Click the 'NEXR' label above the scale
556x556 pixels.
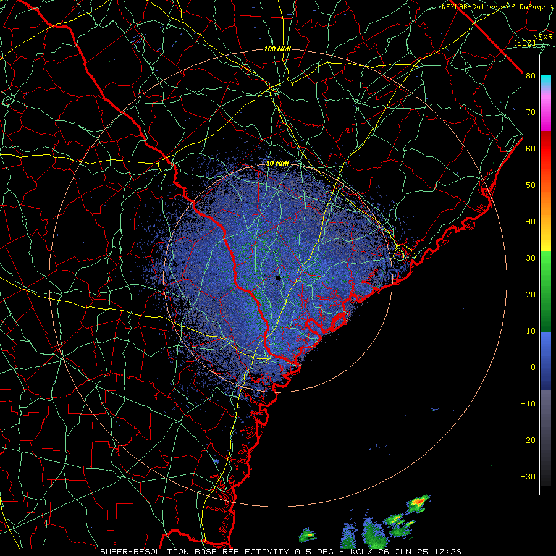coord(542,37)
